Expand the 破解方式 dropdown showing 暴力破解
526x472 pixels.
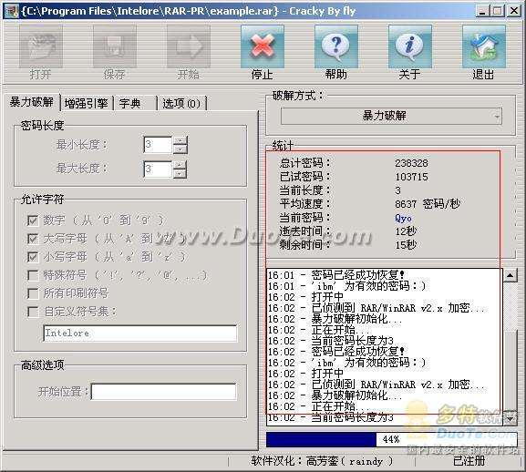tap(391, 116)
